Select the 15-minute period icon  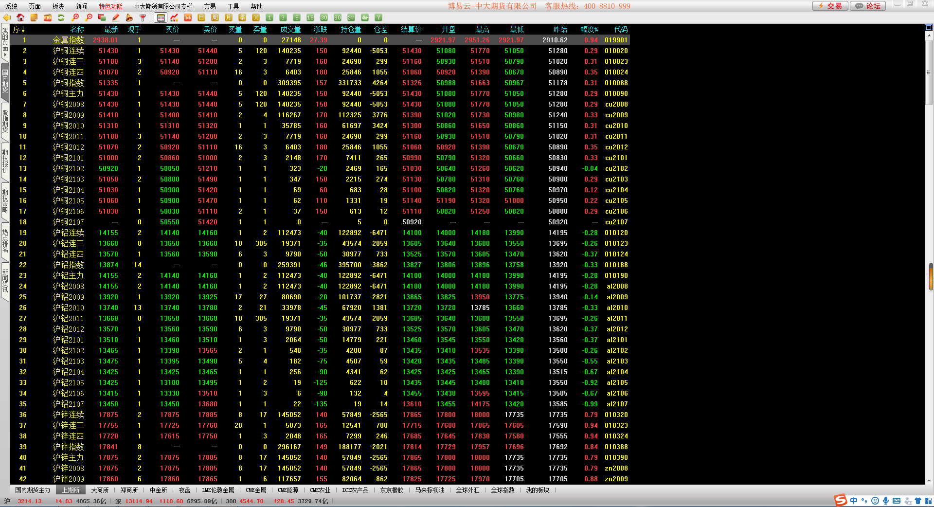[x=310, y=18]
